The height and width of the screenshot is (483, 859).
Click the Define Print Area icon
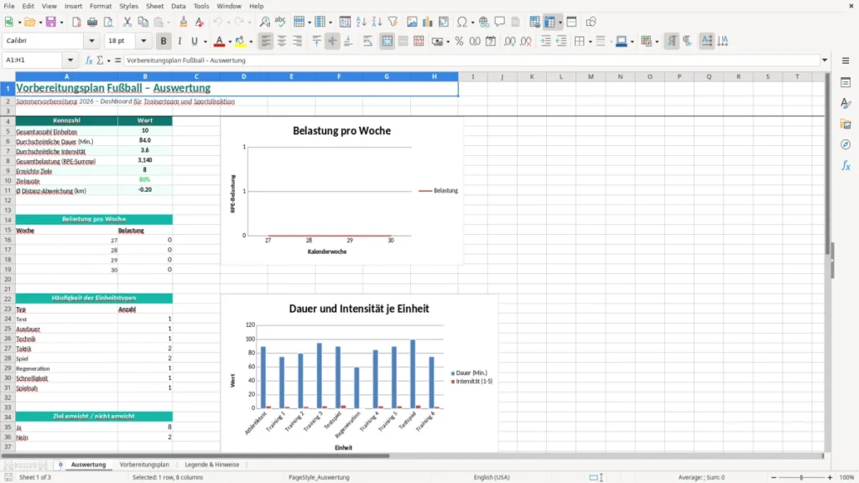534,22
